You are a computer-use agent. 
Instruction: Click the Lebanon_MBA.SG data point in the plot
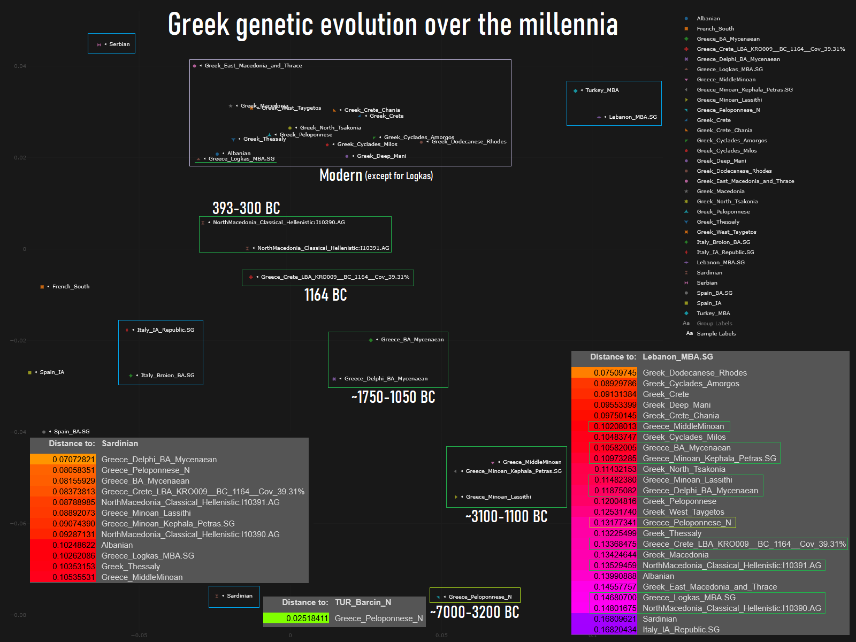[x=599, y=117]
